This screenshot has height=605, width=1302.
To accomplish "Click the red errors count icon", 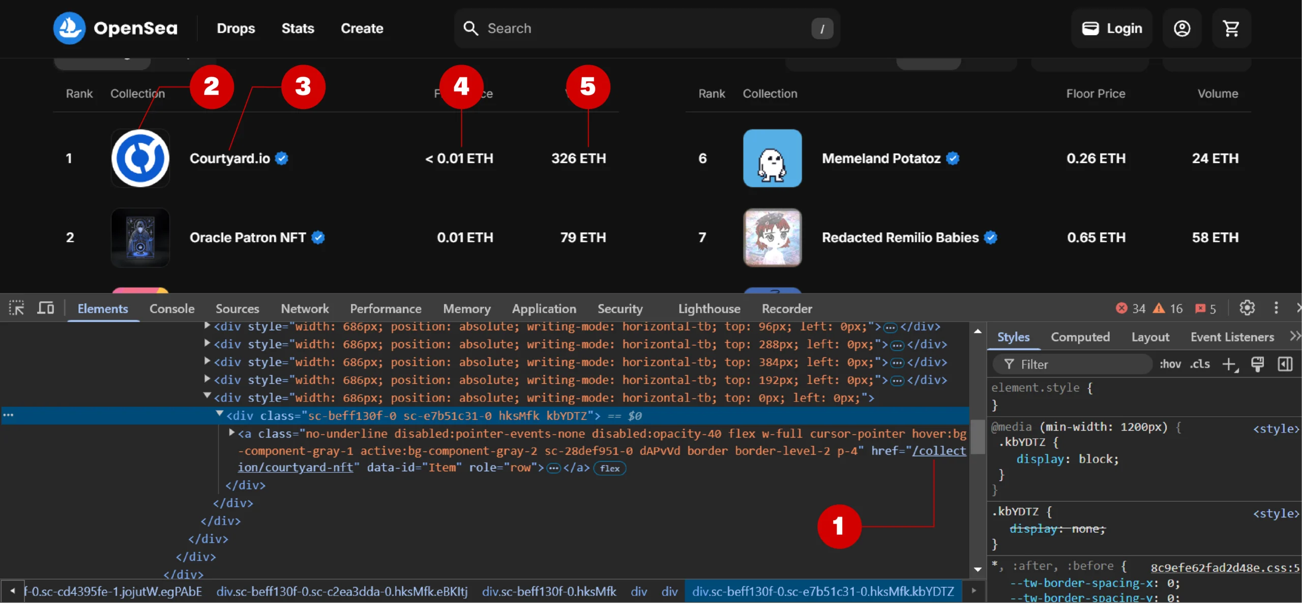I will pyautogui.click(x=1121, y=309).
